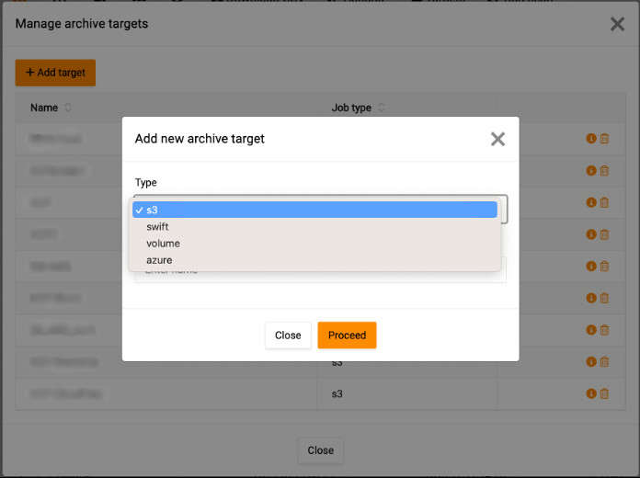This screenshot has width=640, height=478.
Task: Click the info icon in the second table row
Action: [591, 171]
